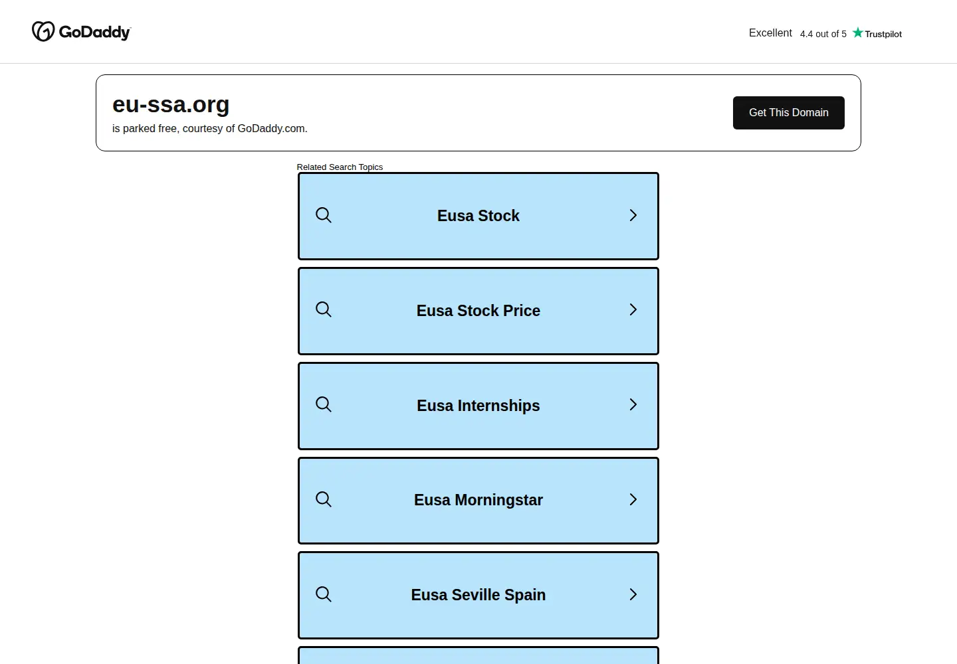Image resolution: width=957 pixels, height=664 pixels.
Task: Click the 4.4 out of 5 rating
Action: (x=823, y=34)
